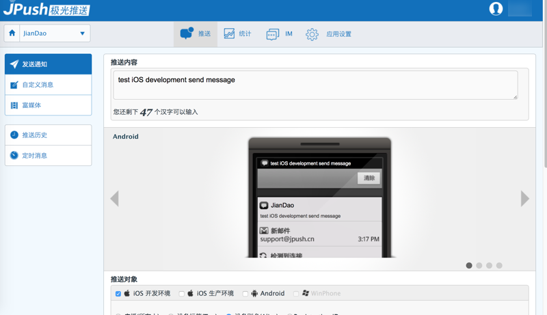Click the username box beside avatar
The width and height of the screenshot is (547, 315).
pyautogui.click(x=520, y=9)
